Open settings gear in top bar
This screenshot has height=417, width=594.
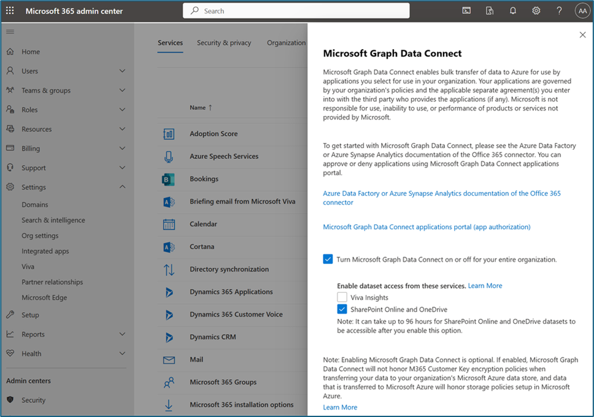coord(536,10)
